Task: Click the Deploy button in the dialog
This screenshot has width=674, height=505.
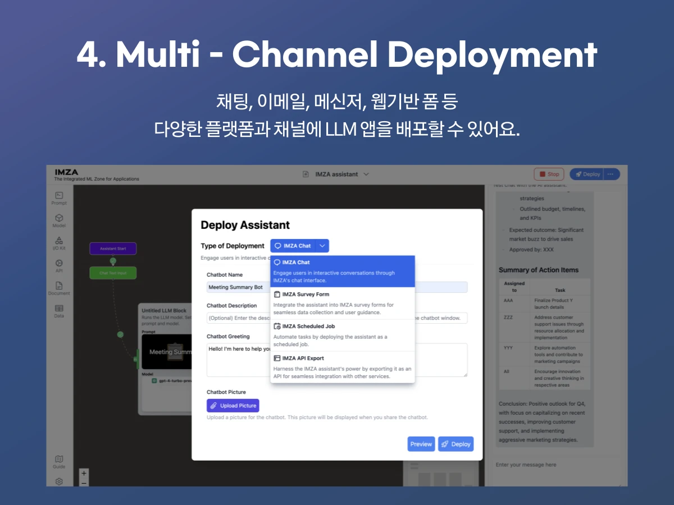Action: [456, 444]
